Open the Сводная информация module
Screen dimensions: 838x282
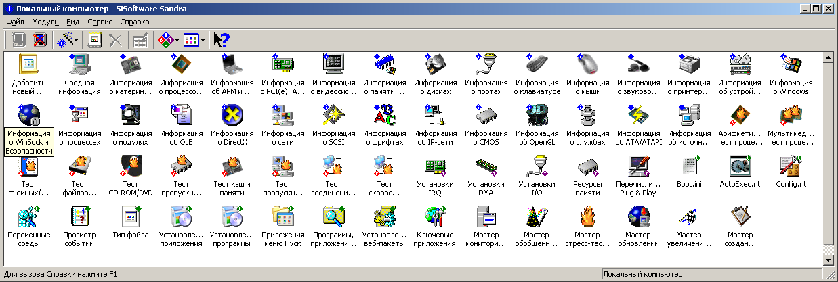[80, 74]
